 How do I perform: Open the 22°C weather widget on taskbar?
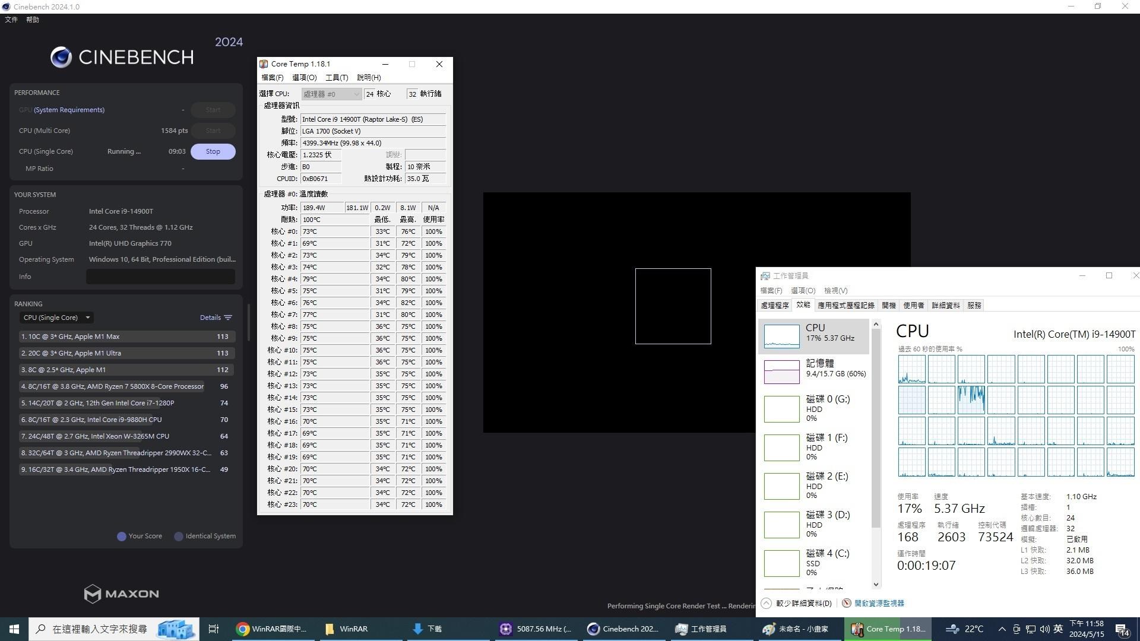click(965, 629)
